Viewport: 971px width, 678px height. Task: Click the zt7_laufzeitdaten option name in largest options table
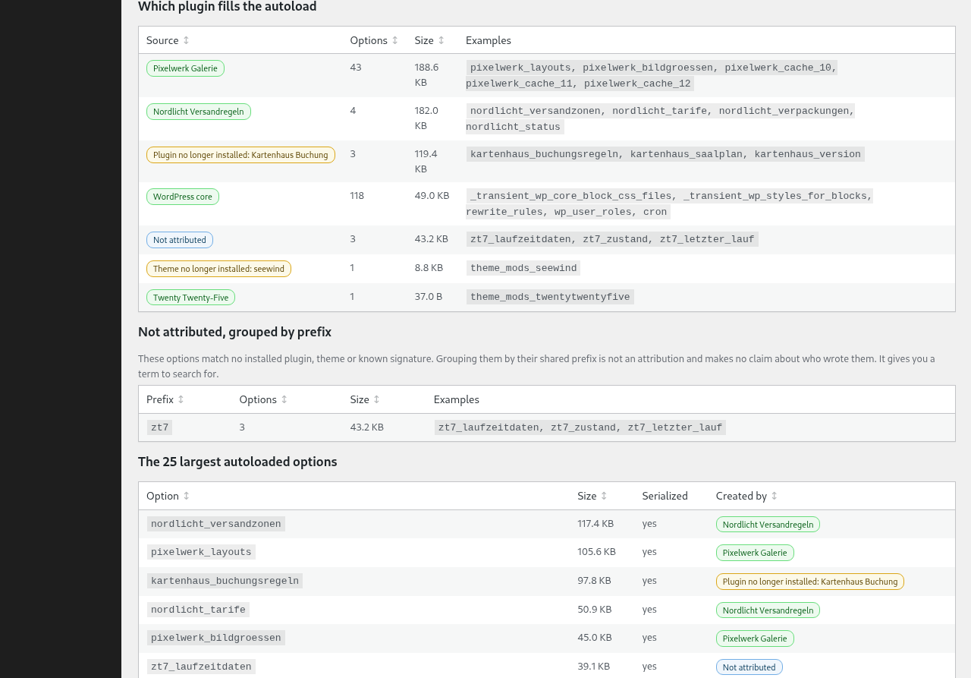pyautogui.click(x=201, y=667)
